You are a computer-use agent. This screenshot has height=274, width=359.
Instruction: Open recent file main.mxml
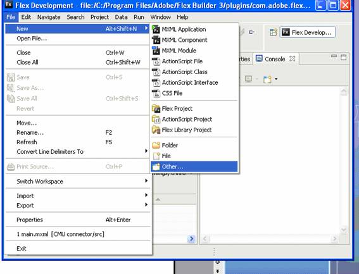coord(77,234)
